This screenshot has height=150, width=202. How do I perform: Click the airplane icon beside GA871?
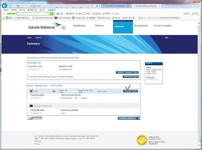click(31, 91)
